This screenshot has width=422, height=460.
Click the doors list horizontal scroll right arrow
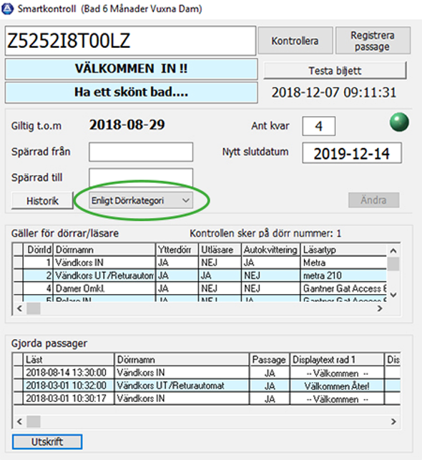380,308
